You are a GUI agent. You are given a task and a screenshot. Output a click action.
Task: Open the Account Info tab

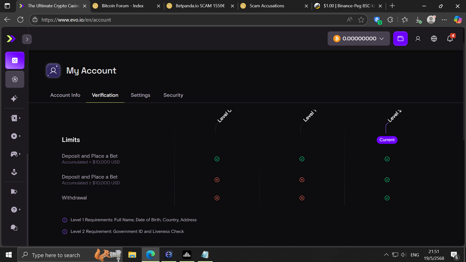(x=65, y=95)
